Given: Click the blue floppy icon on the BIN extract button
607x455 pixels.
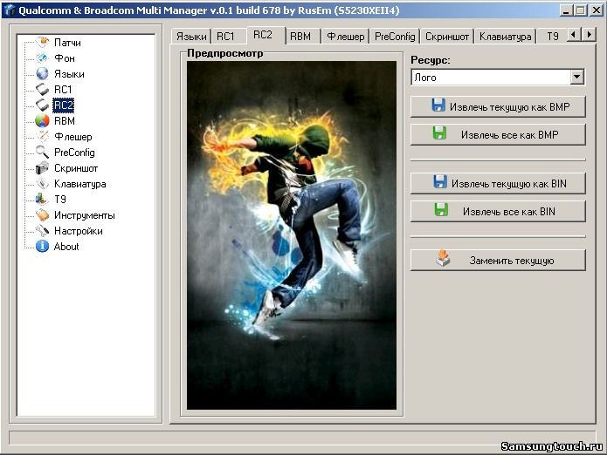Looking at the screenshot, I should (440, 182).
